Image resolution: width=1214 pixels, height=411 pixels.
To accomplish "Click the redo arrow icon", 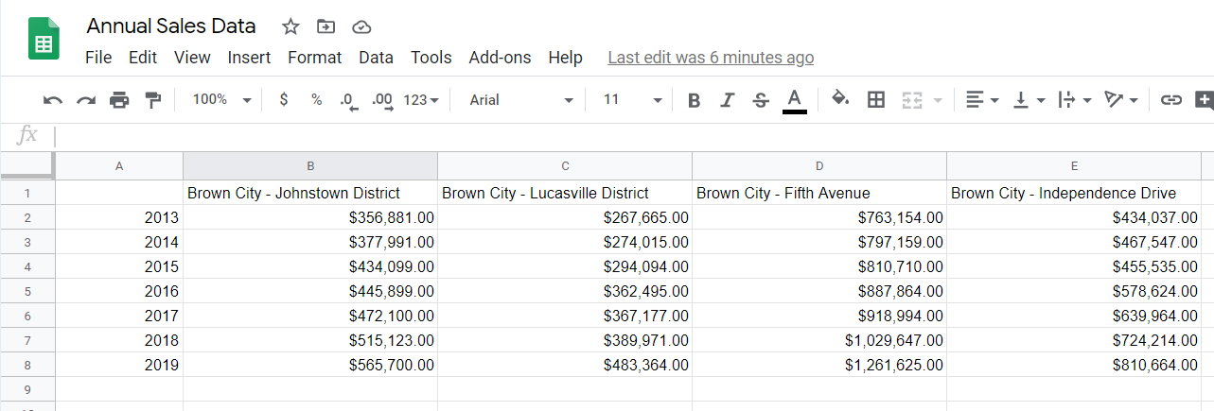I will tap(86, 100).
